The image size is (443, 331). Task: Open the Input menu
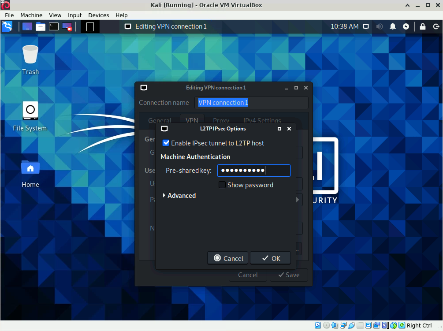point(74,15)
